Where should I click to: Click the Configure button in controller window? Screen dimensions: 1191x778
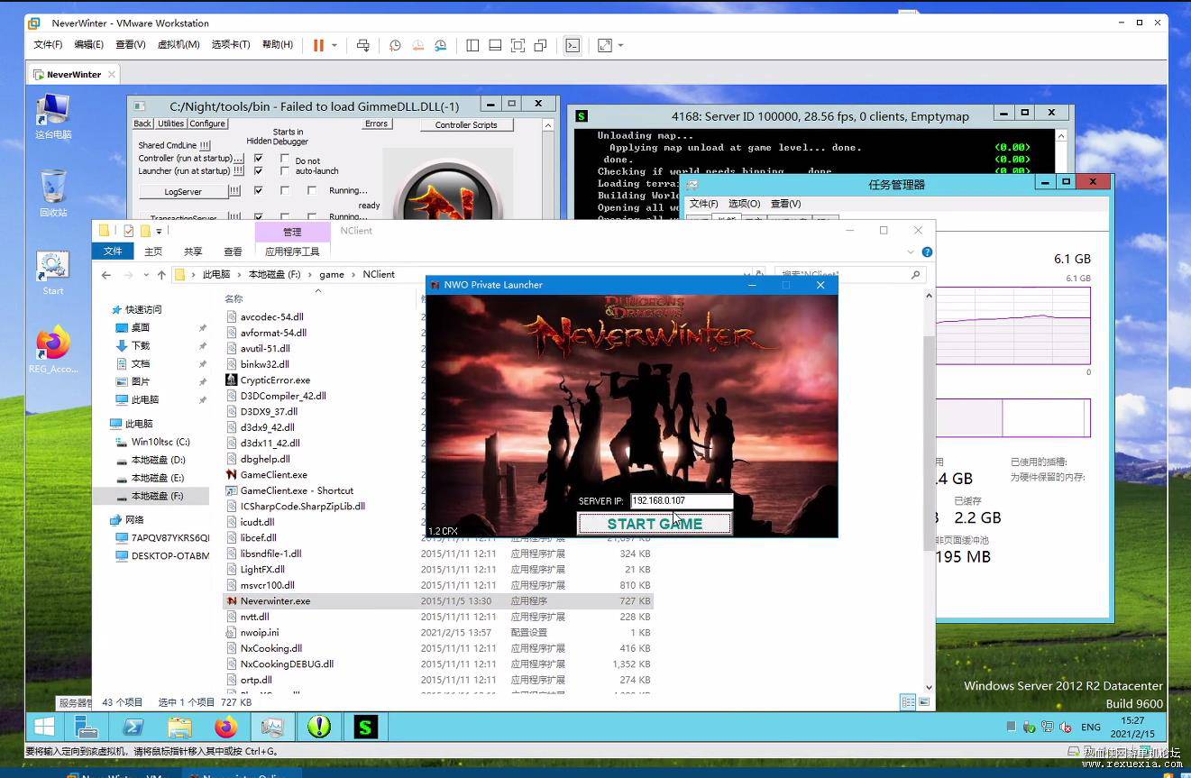(207, 124)
